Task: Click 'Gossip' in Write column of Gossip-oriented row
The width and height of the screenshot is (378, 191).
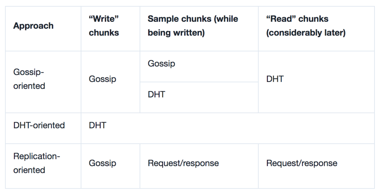Action: click(x=102, y=79)
